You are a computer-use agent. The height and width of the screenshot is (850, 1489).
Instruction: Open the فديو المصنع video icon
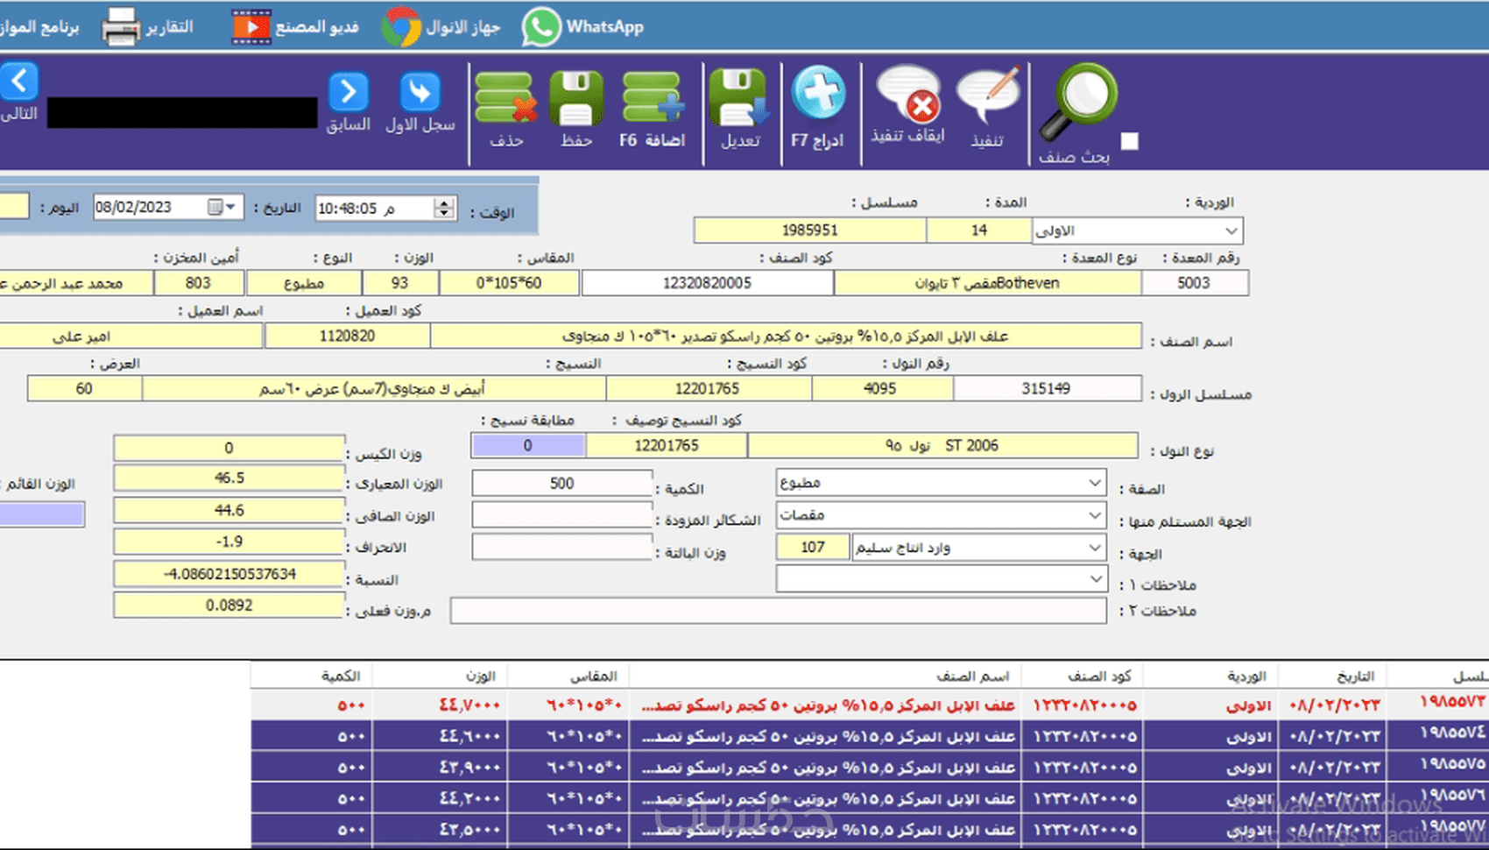pos(251,26)
